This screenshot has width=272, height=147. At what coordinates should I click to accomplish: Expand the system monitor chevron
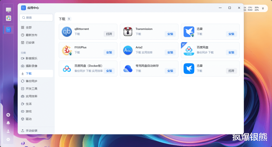[x=263, y=8]
